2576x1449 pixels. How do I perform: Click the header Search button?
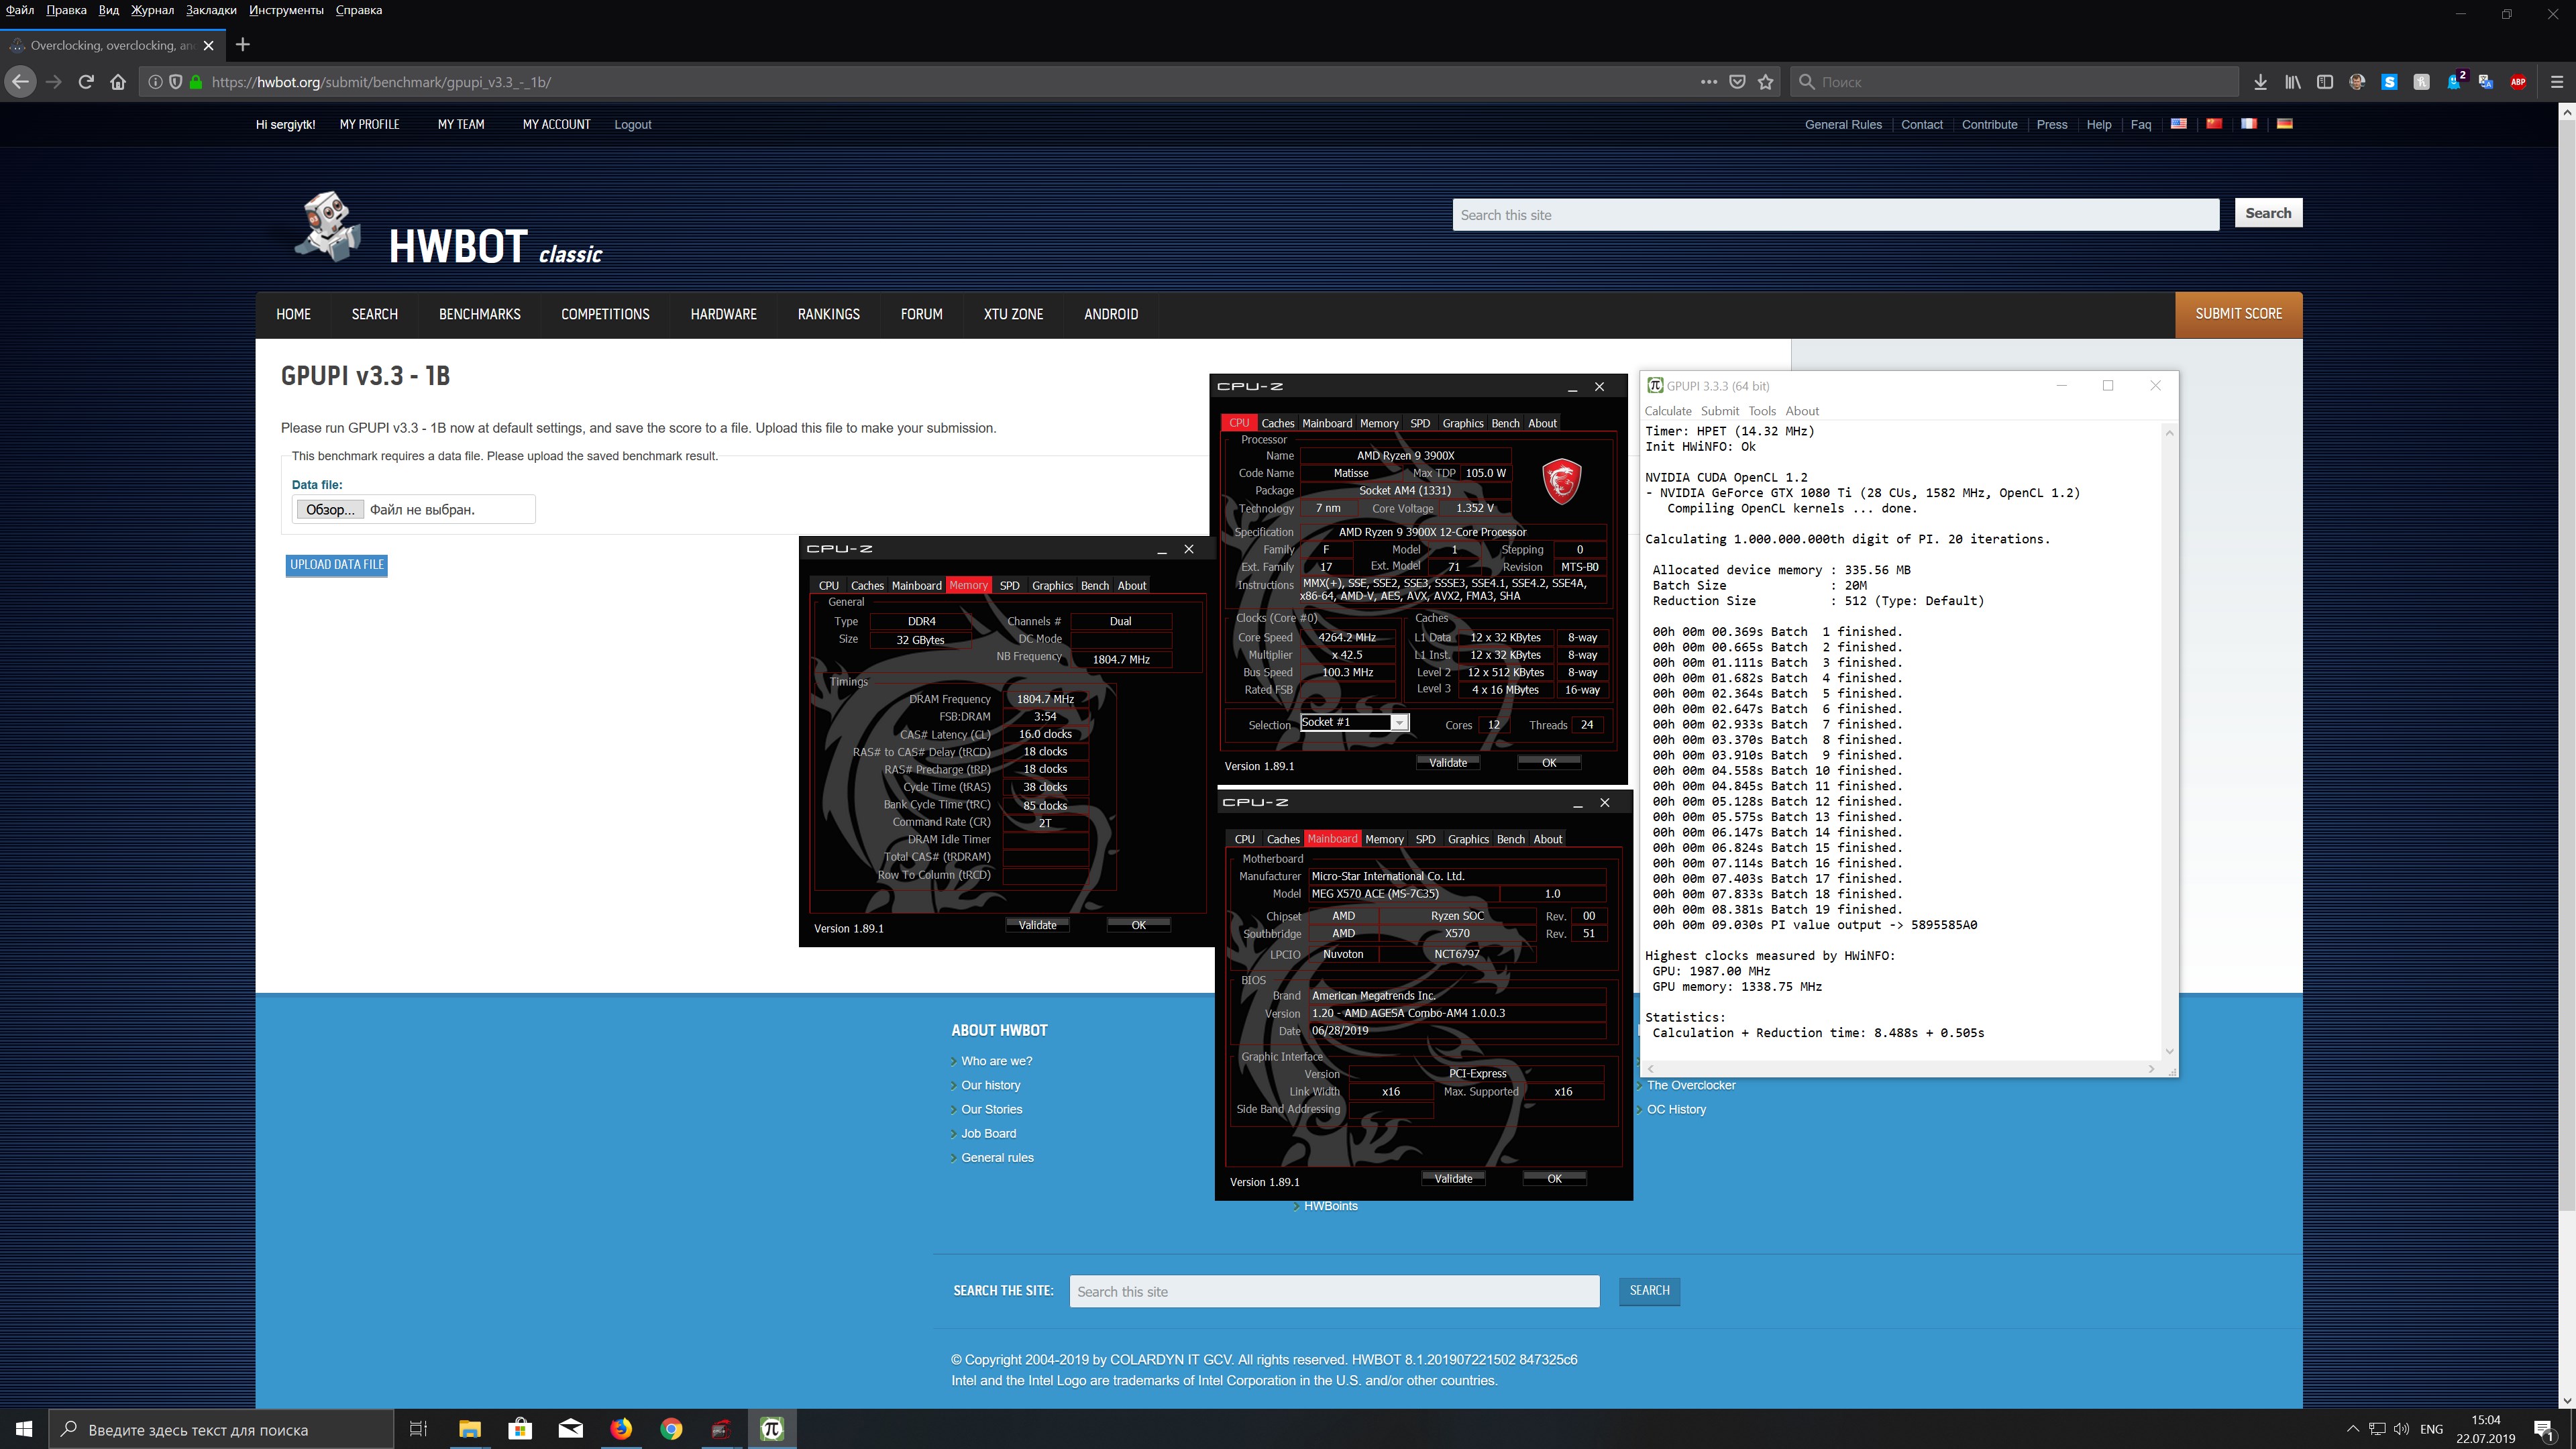[2268, 213]
